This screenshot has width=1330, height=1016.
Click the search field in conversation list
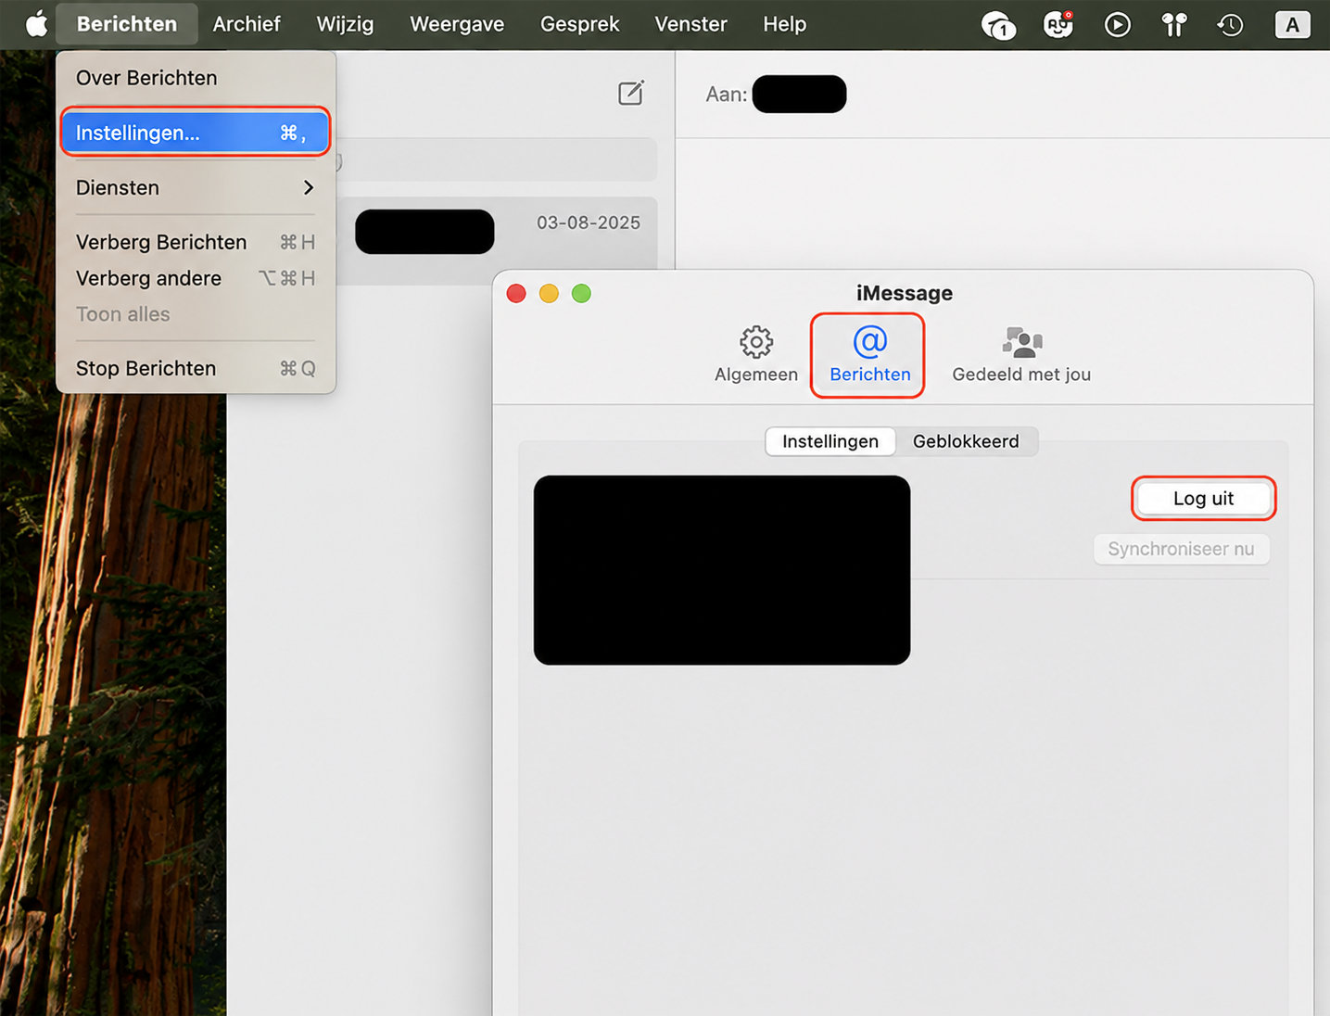point(496,160)
